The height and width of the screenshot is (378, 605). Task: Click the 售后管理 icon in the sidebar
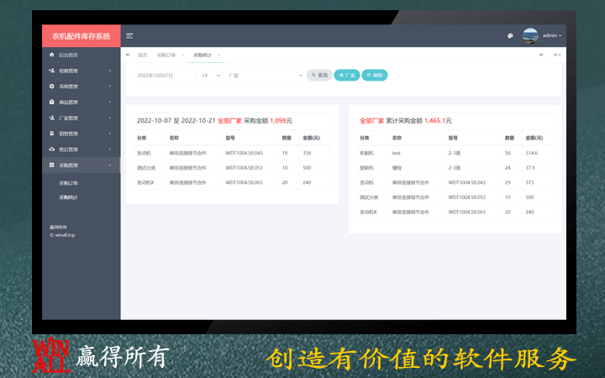point(52,150)
